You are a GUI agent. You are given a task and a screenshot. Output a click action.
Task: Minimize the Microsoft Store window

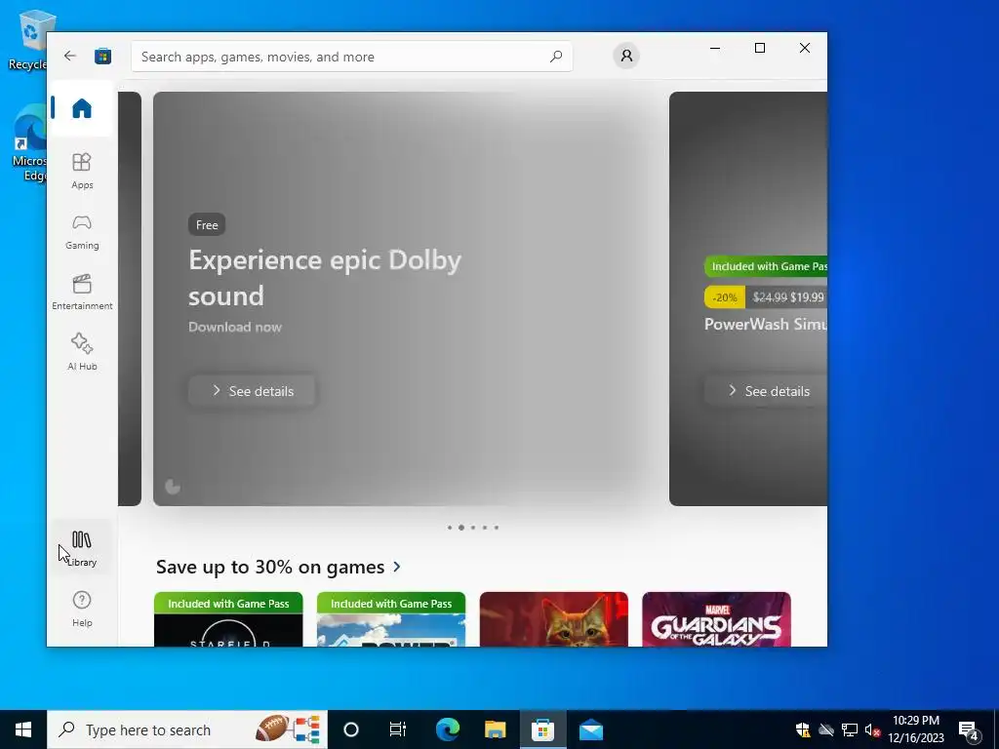point(715,48)
